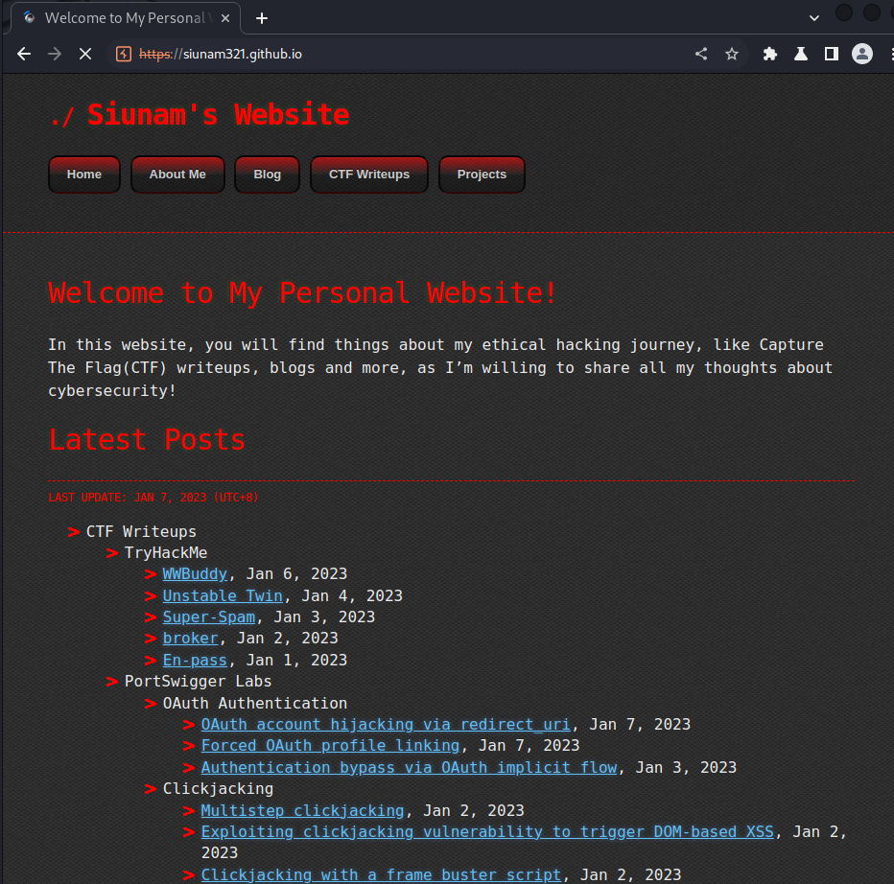Viewport: 894px width, 884px height.
Task: Open the Projects navigation button
Action: pyautogui.click(x=482, y=174)
